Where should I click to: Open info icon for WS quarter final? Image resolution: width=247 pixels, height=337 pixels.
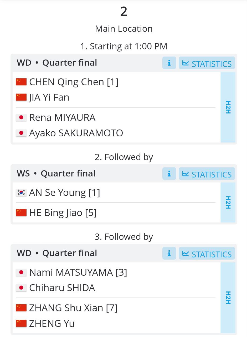point(169,174)
